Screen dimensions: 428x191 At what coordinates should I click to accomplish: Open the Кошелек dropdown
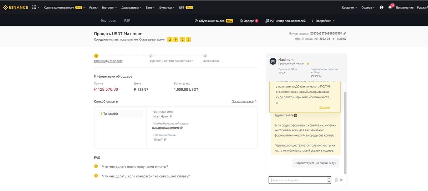[350, 7]
